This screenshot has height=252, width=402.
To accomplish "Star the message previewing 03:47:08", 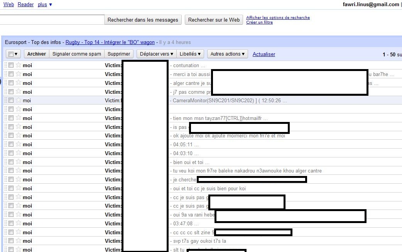I will click(x=18, y=223).
